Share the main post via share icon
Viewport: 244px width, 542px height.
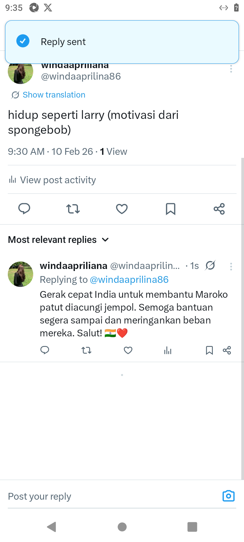[219, 209]
